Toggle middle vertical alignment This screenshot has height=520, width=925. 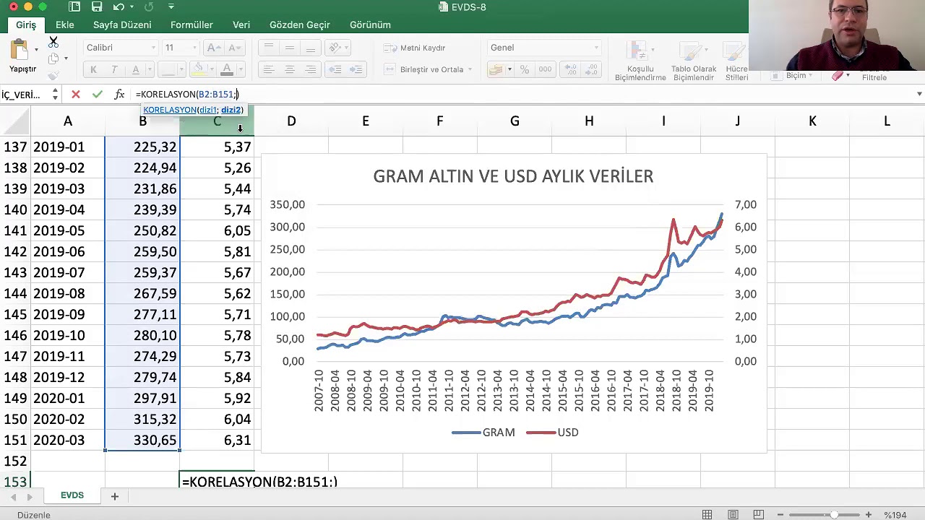click(x=290, y=48)
